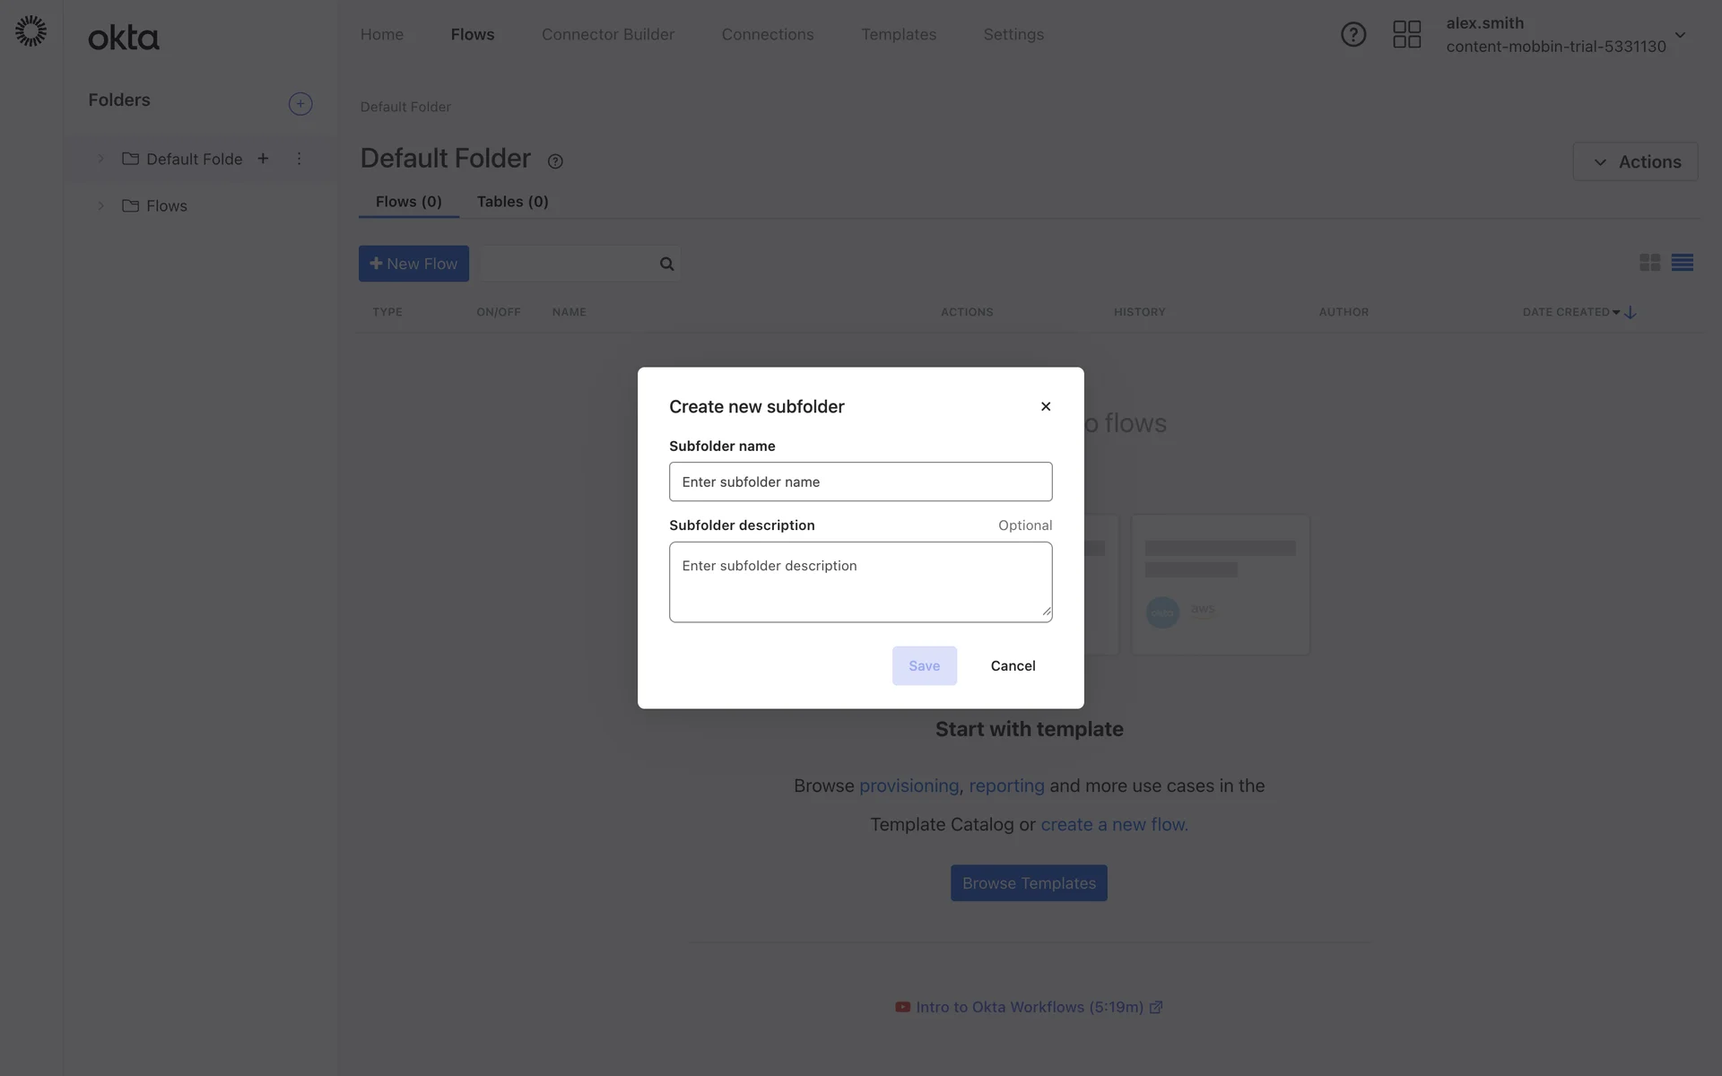Open the Actions dropdown
The image size is (1722, 1076).
1635,161
